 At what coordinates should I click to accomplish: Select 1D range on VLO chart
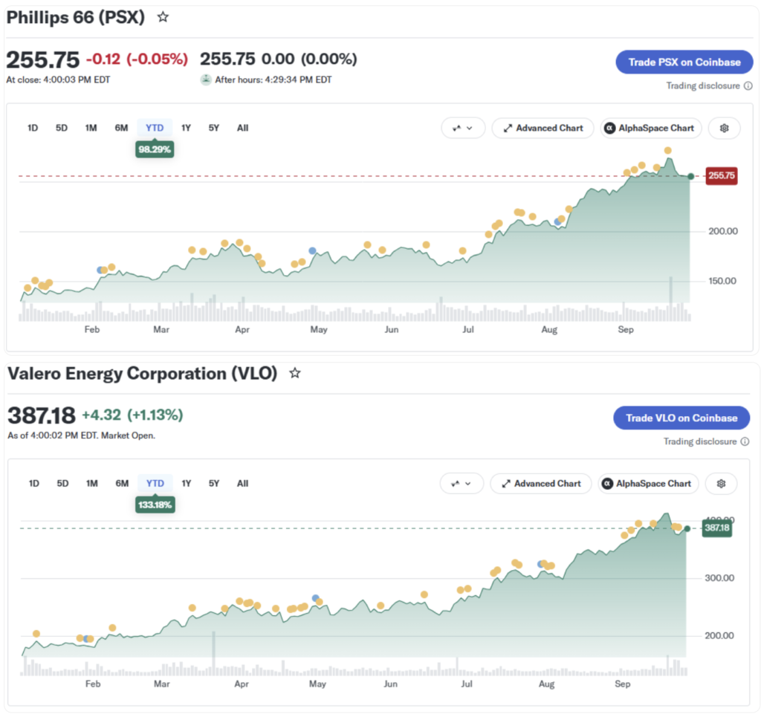34,484
